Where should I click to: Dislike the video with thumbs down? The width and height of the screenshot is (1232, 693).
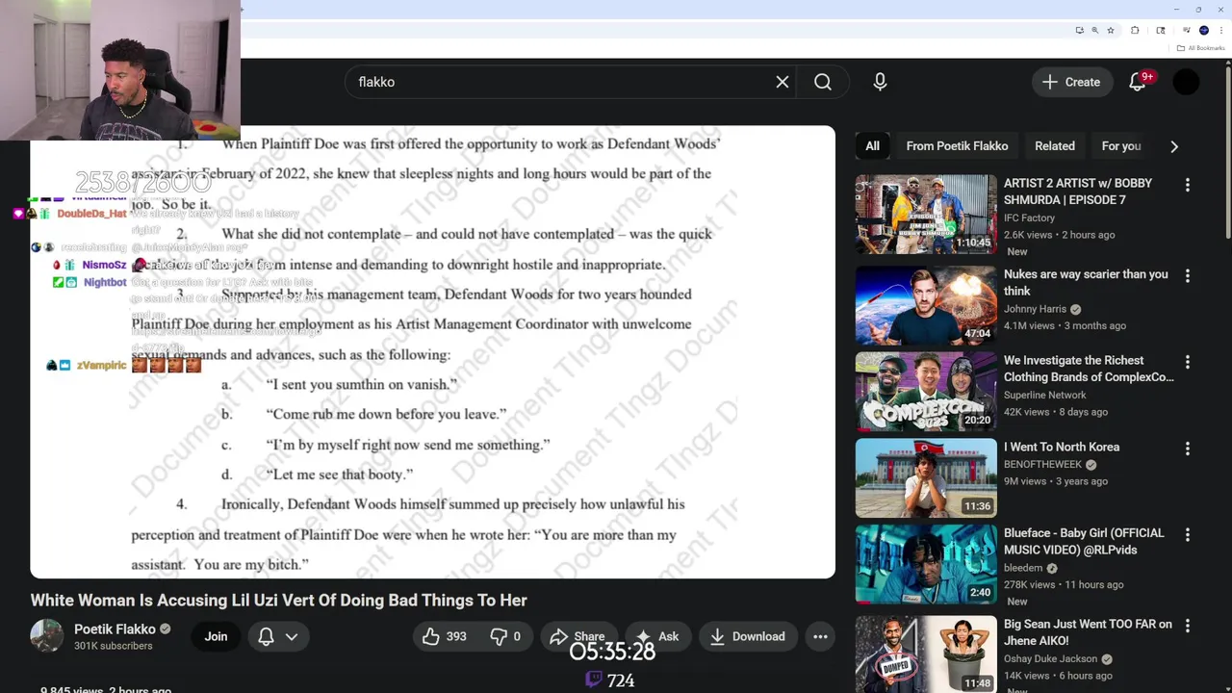coord(506,636)
